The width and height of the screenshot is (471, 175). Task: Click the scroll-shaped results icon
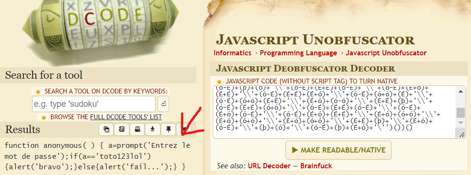tap(122, 129)
